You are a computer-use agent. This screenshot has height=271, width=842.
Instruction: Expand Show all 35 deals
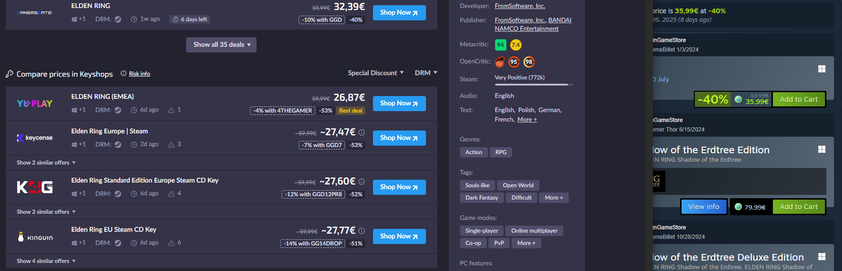(x=221, y=45)
